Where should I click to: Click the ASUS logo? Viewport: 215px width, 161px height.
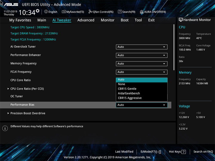(x=11, y=4)
